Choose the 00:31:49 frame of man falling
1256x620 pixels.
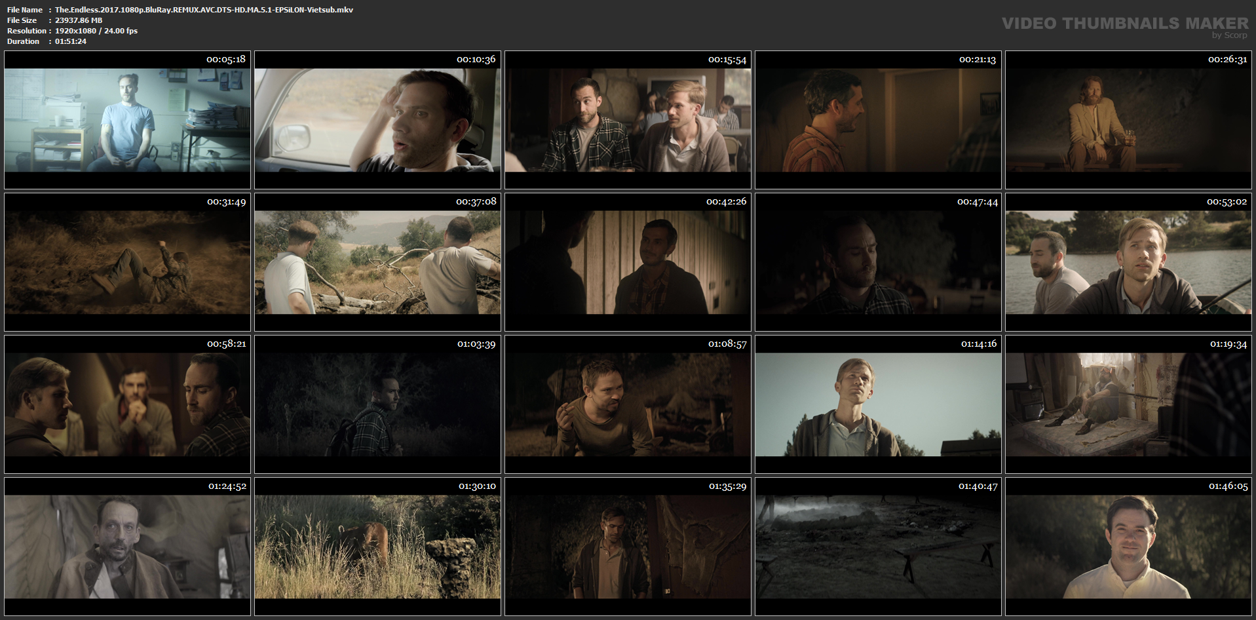coord(127,262)
